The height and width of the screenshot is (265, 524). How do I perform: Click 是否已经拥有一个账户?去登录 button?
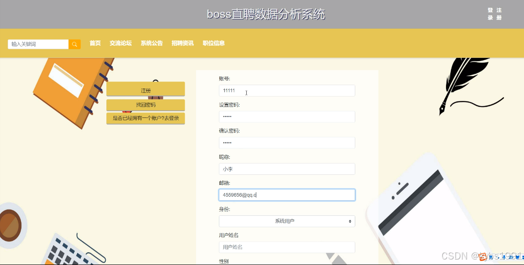[x=145, y=118]
